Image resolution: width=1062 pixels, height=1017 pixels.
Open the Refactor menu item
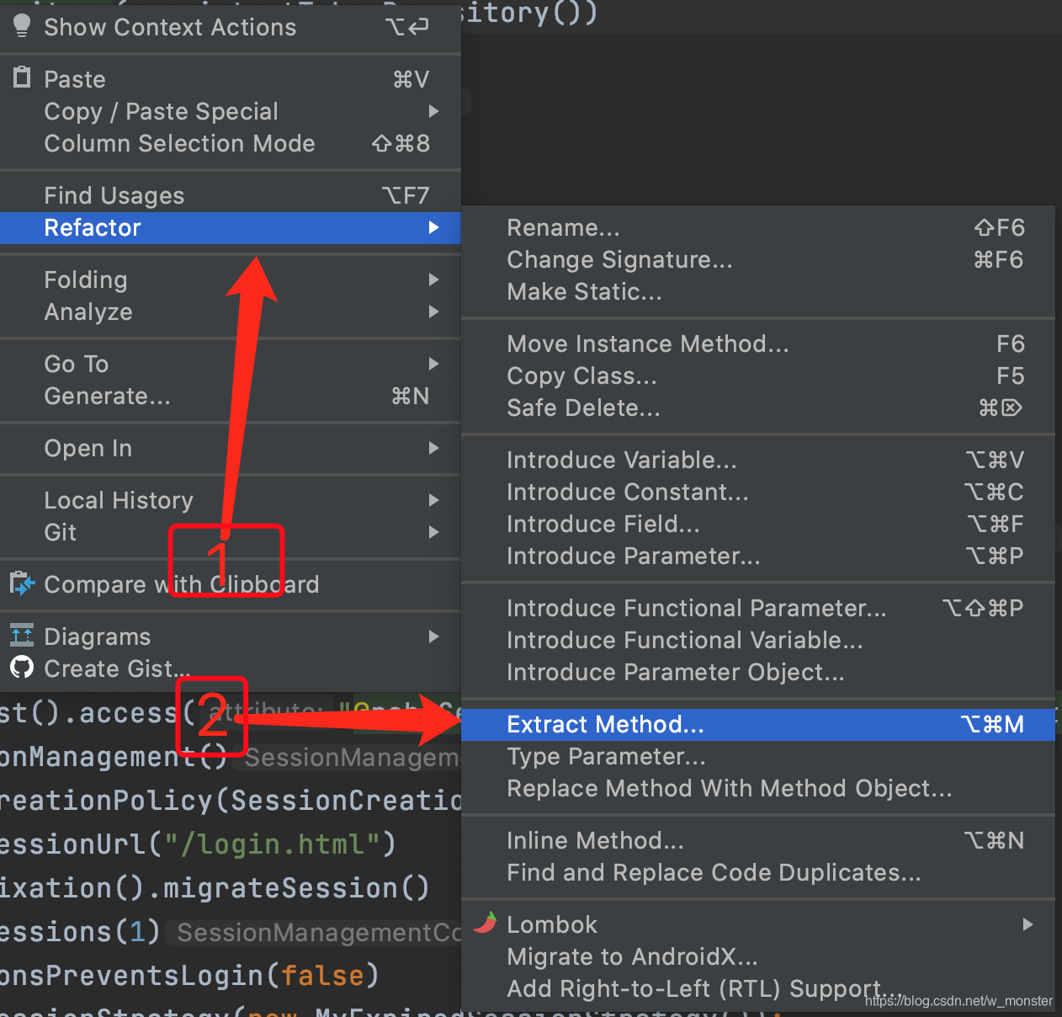tap(231, 227)
